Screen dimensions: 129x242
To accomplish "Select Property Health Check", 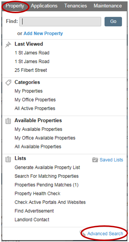I will 37,193.
